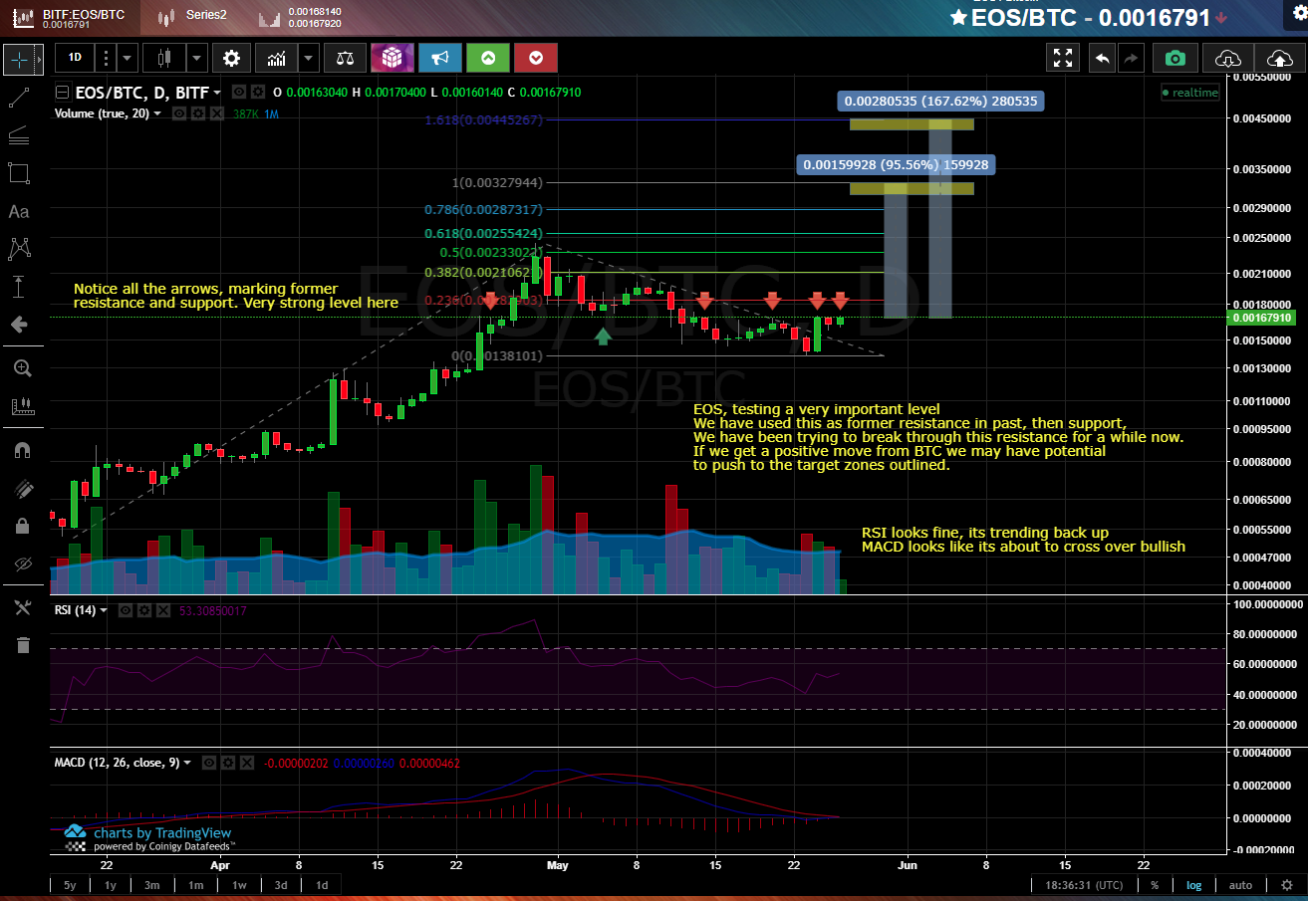Choose the rectangle shapes tool

tap(18, 173)
